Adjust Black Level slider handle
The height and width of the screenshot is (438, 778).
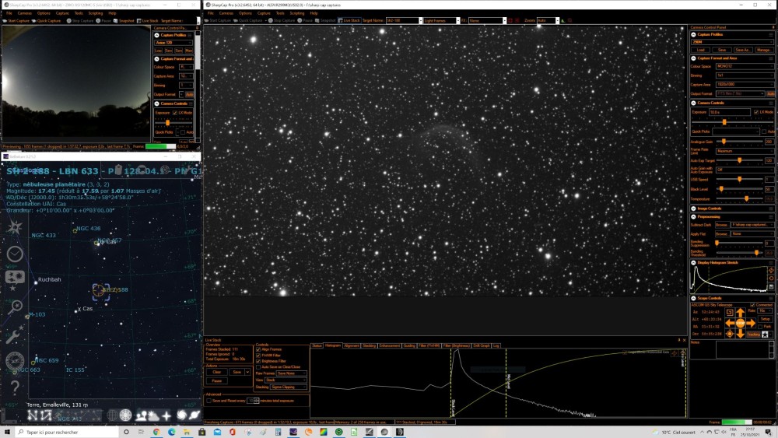(721, 189)
